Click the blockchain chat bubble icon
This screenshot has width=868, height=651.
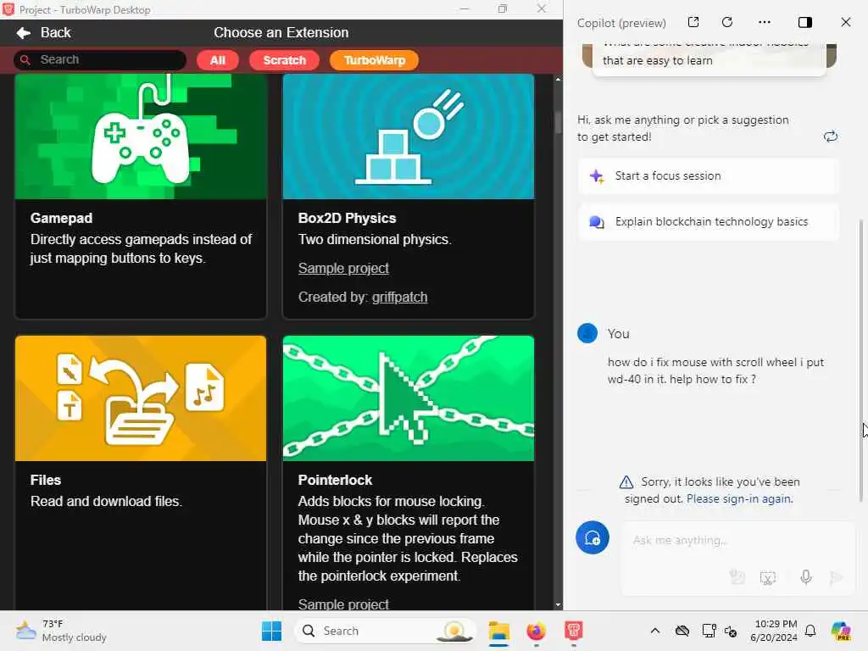[x=596, y=222]
